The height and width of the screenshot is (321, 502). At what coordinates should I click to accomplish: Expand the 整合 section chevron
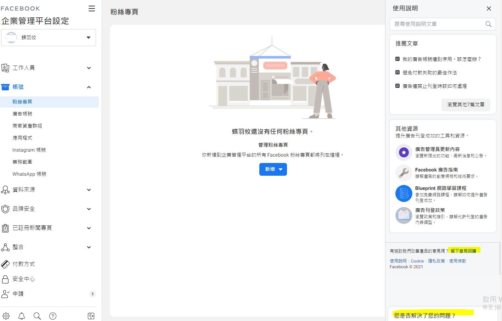[89, 247]
